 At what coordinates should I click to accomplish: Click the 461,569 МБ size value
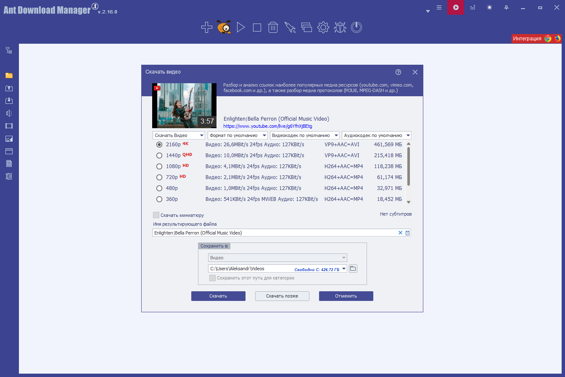388,145
